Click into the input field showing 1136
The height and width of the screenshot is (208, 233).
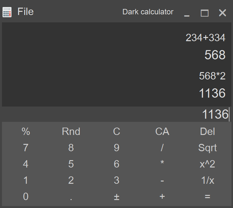click(117, 114)
